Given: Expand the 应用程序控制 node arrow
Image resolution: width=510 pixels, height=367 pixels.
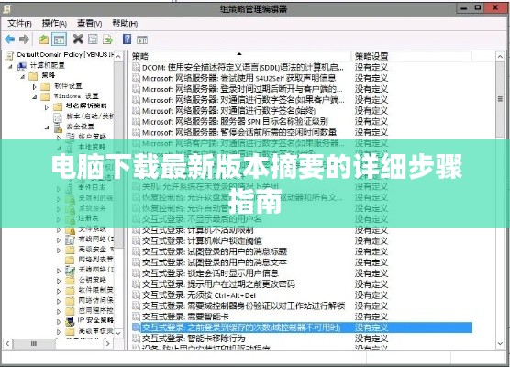Looking at the screenshot, I should [x=59, y=311].
